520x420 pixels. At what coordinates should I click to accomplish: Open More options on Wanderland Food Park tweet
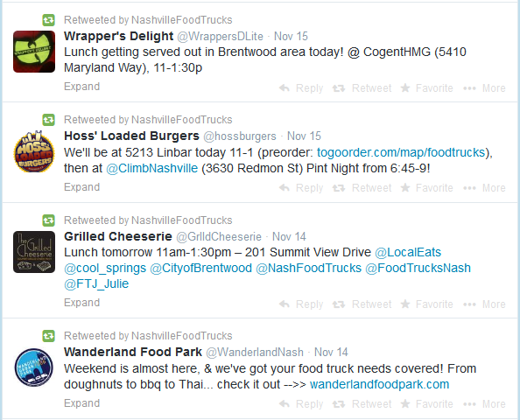[x=484, y=404]
